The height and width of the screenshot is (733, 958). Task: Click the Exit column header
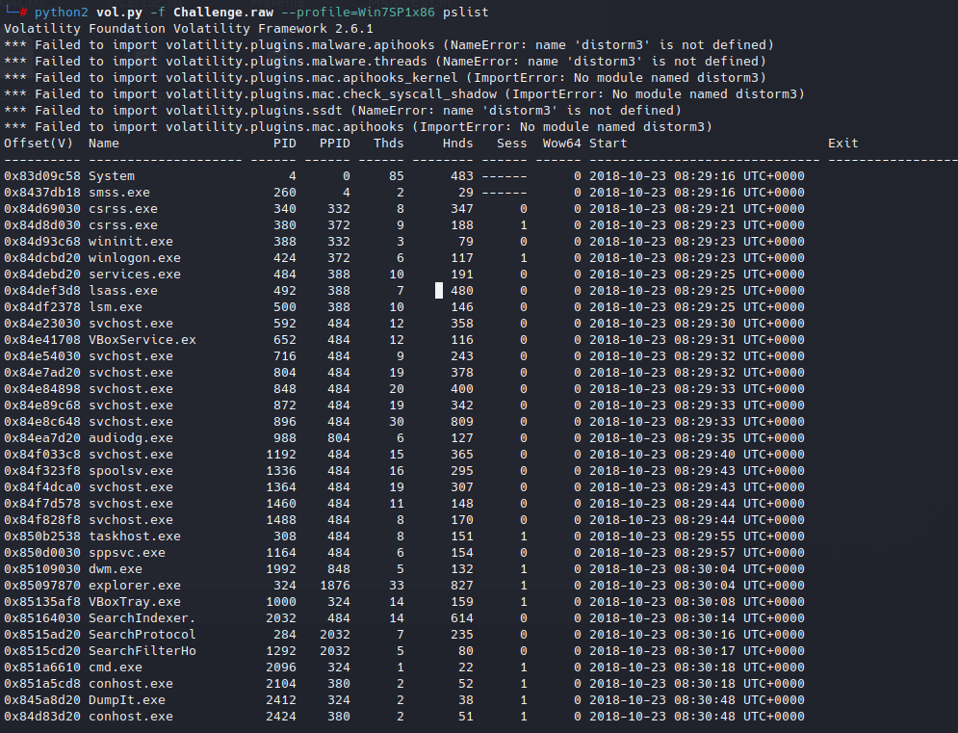pyautogui.click(x=842, y=144)
